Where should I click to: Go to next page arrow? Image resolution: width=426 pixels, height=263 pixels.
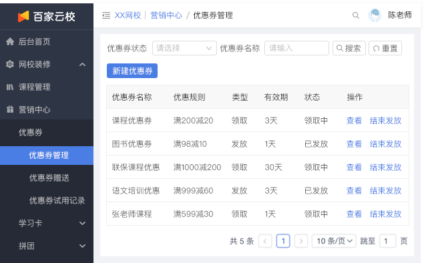[301, 241]
